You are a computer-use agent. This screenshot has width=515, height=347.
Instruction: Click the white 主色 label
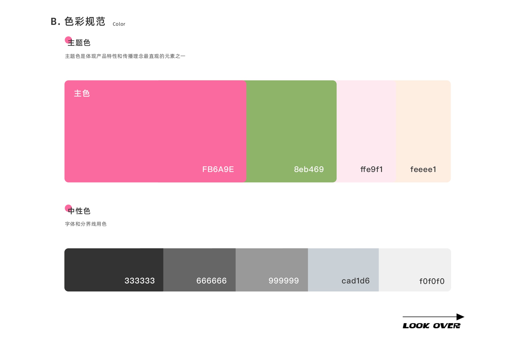pos(82,93)
